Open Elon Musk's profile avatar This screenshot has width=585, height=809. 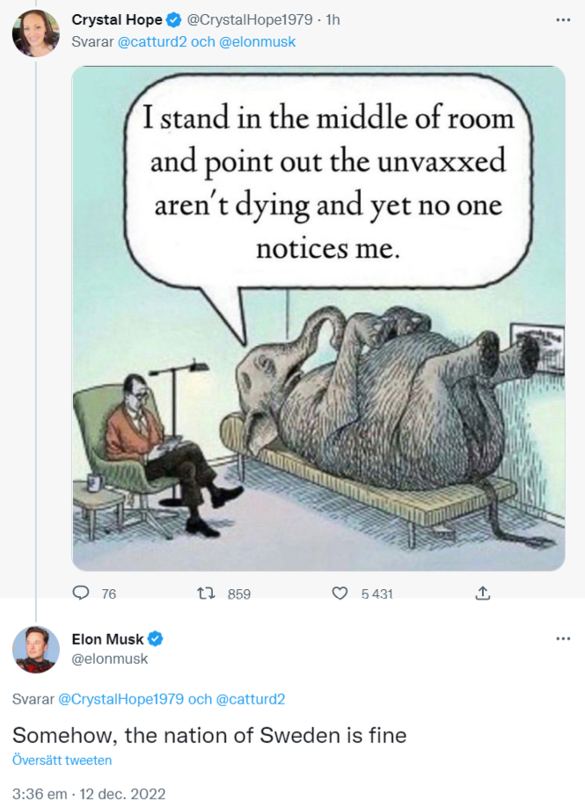(x=35, y=650)
